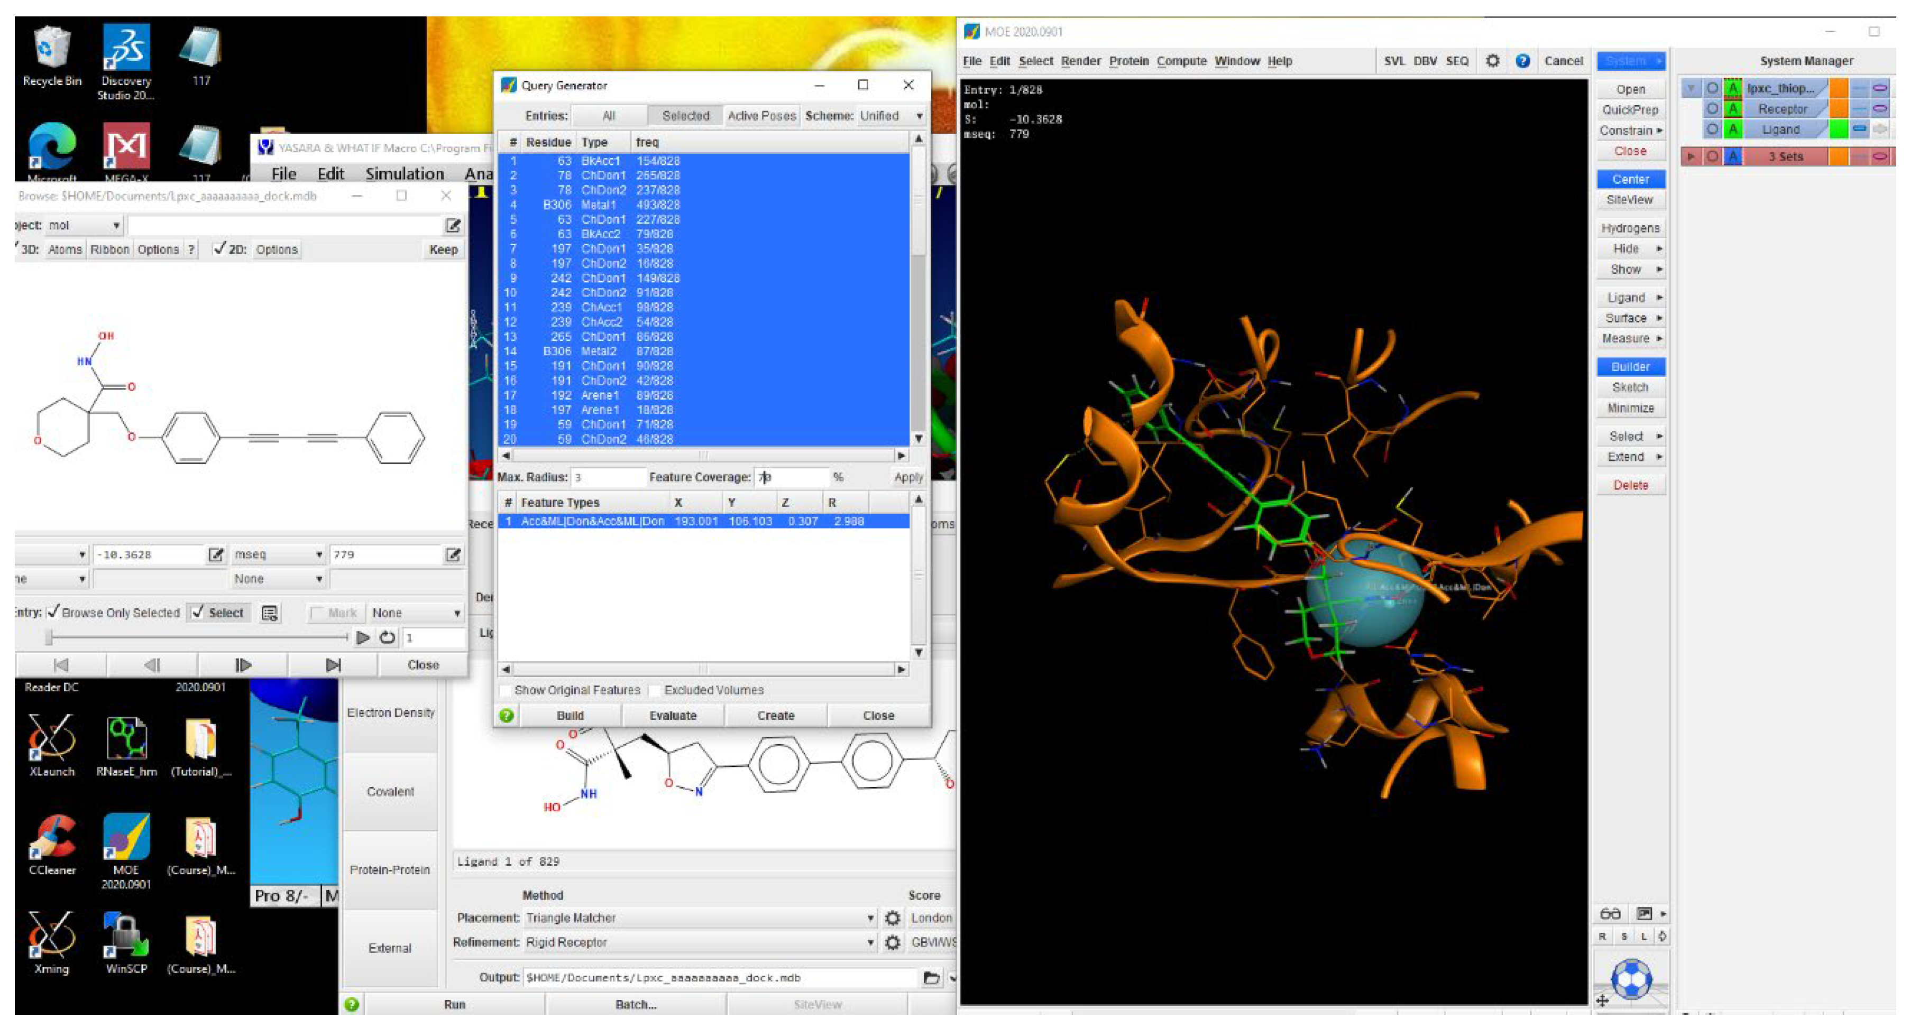1910x1028 pixels.
Task: Click the play button beside entry slider
Action: [363, 637]
